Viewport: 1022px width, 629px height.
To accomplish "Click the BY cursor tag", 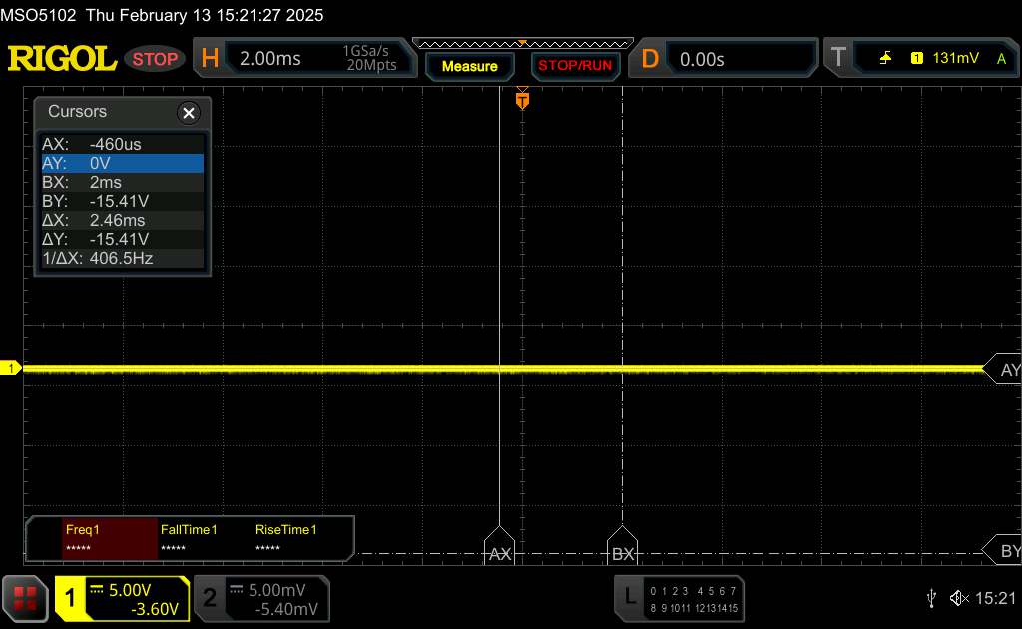I will point(1003,551).
